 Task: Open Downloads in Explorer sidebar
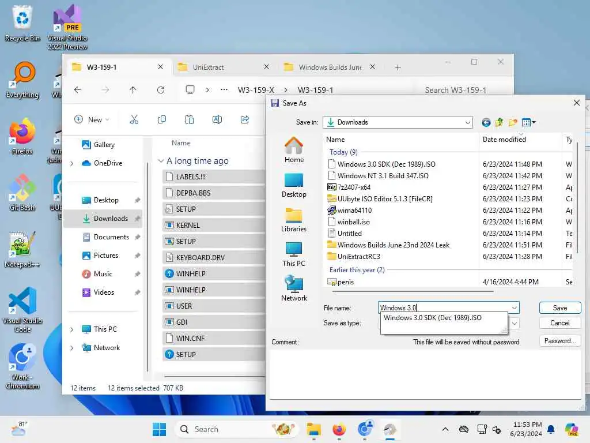[103, 219]
